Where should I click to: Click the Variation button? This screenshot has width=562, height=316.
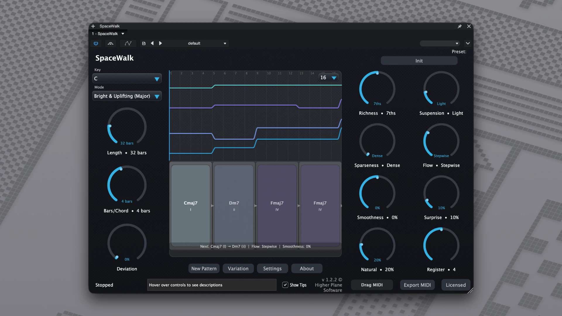(x=238, y=269)
